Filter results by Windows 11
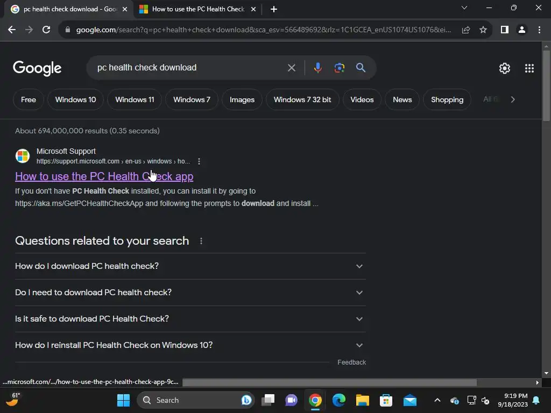551x413 pixels. [135, 99]
